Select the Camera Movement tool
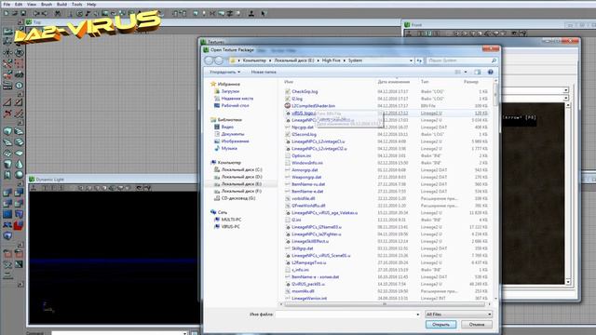 click(7, 31)
